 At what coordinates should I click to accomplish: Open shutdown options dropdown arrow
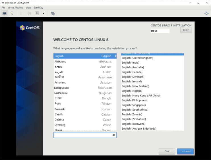tap(44, 13)
